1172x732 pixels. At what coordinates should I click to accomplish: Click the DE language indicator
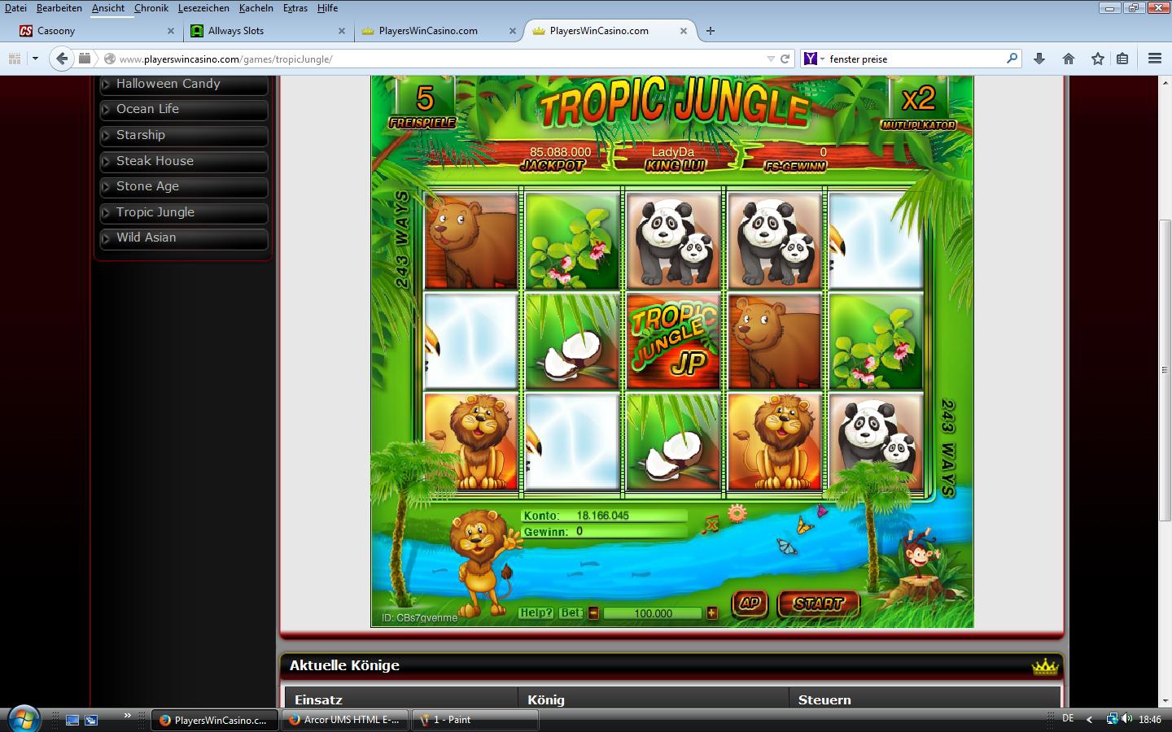coord(1068,719)
